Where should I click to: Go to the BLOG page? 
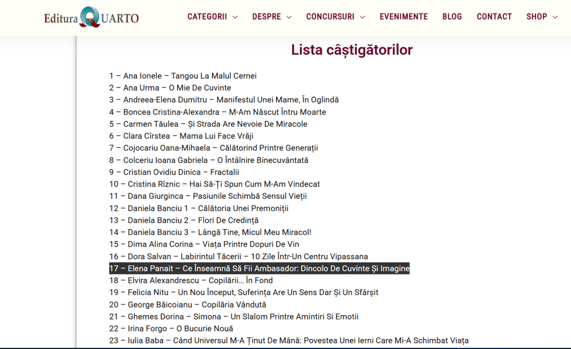(452, 17)
